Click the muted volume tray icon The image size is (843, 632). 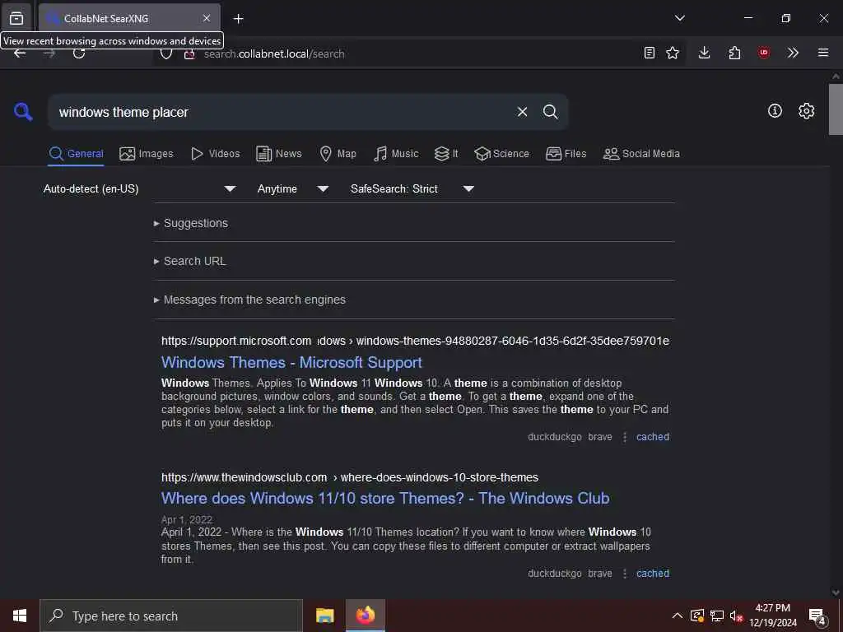click(736, 616)
